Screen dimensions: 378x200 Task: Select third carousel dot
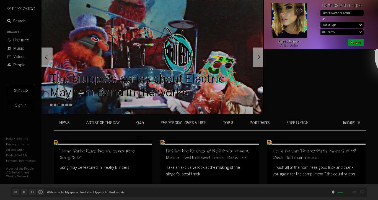click(x=59, y=105)
